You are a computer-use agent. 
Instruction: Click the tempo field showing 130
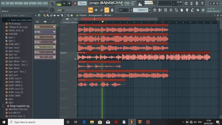point(82,3)
